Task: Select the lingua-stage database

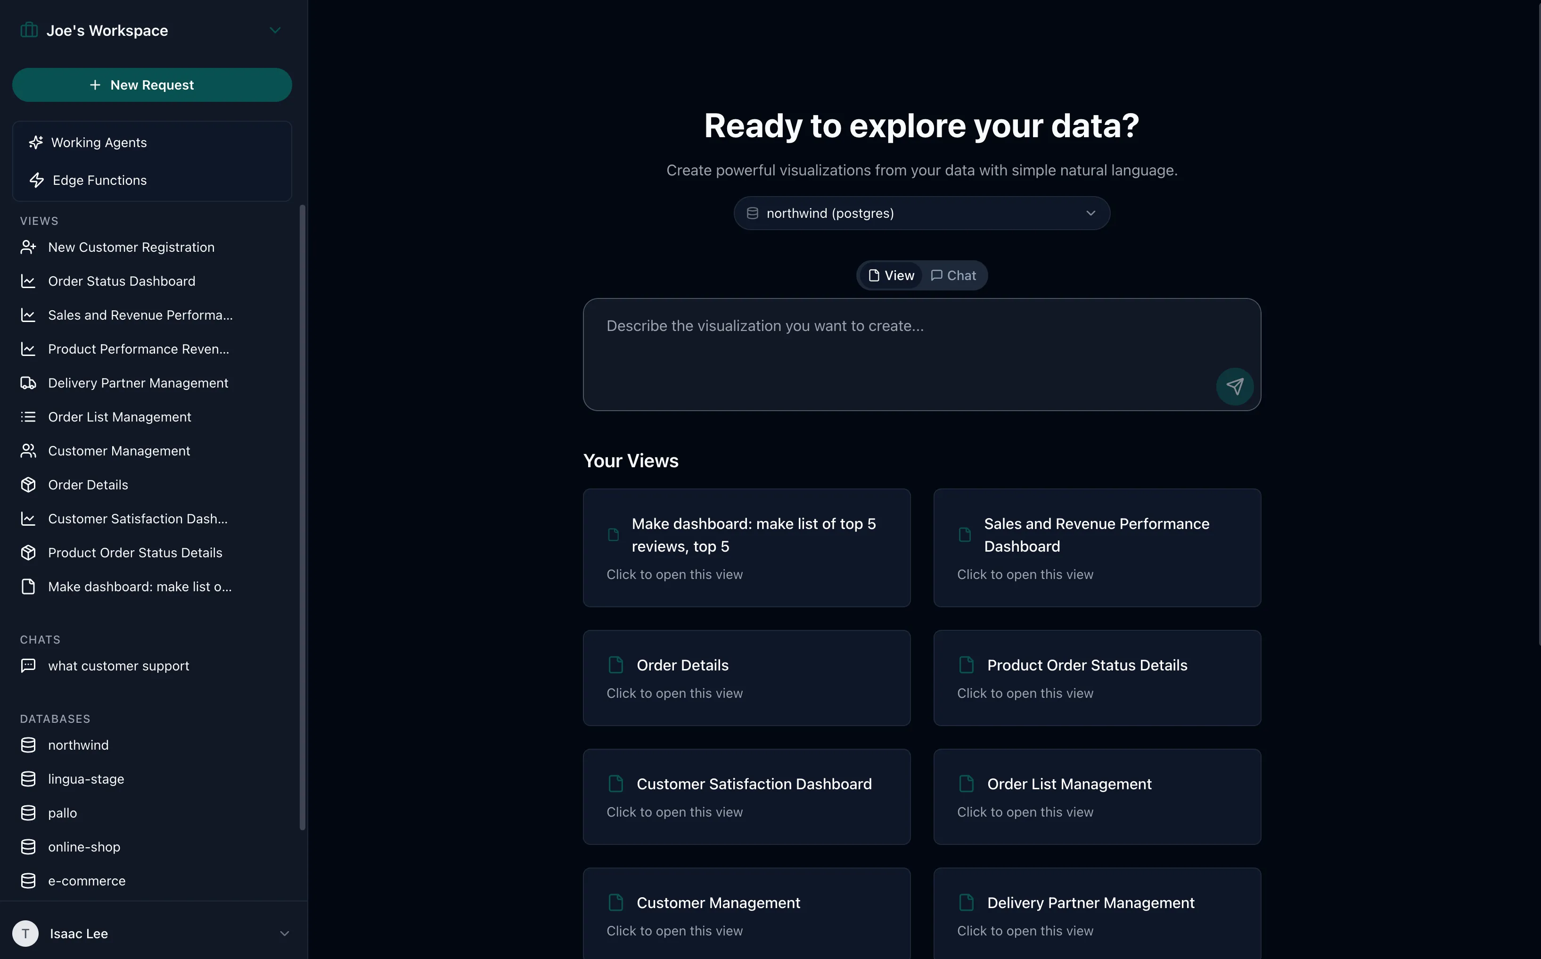Action: pos(86,779)
